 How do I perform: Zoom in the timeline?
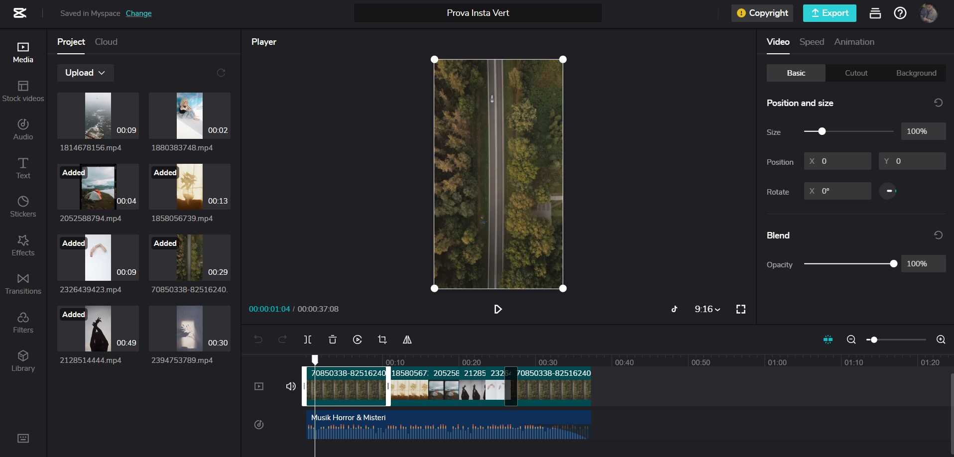(941, 340)
